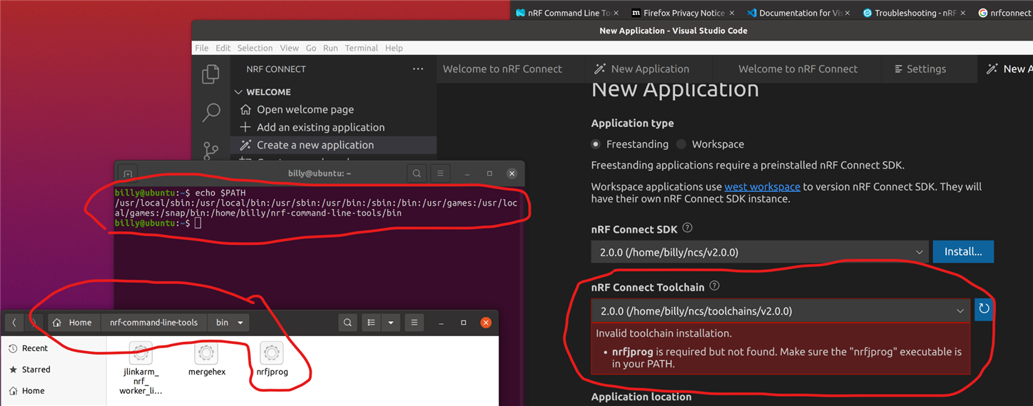
Task: Open the Explorer view in activity bar
Action: [210, 74]
